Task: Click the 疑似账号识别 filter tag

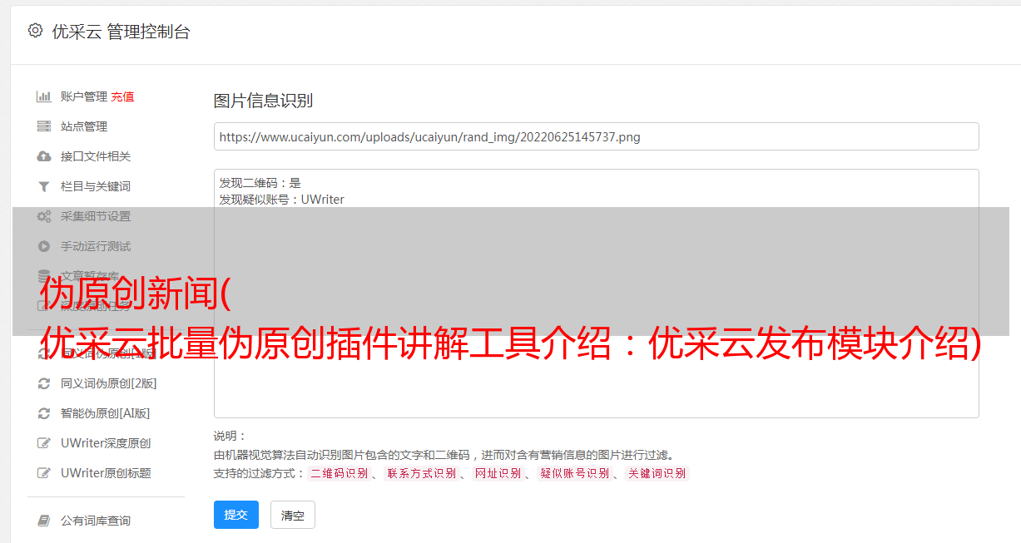Action: pyautogui.click(x=574, y=473)
